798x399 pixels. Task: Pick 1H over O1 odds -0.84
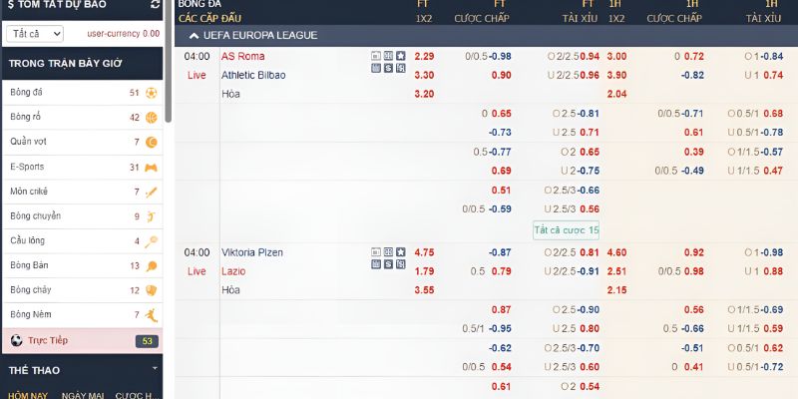[x=772, y=56]
